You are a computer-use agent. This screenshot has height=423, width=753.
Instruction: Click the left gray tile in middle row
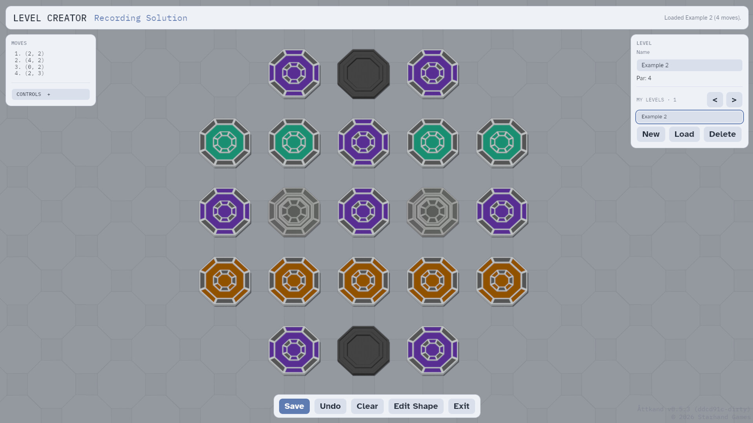click(x=294, y=212)
